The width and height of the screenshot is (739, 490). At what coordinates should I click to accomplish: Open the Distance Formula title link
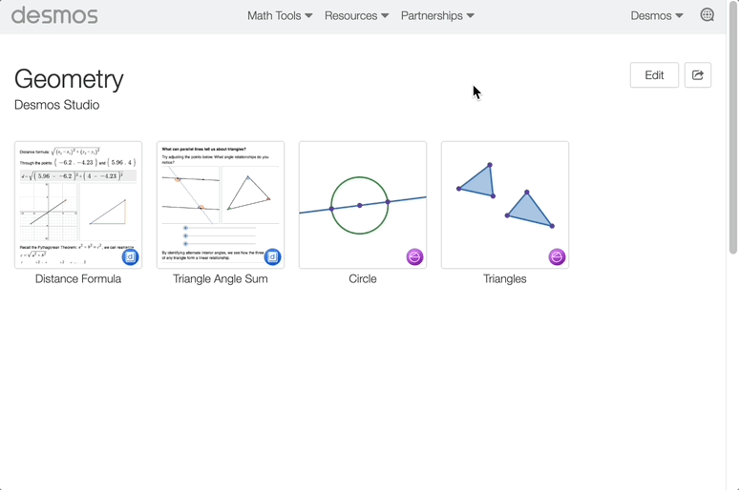click(x=78, y=278)
